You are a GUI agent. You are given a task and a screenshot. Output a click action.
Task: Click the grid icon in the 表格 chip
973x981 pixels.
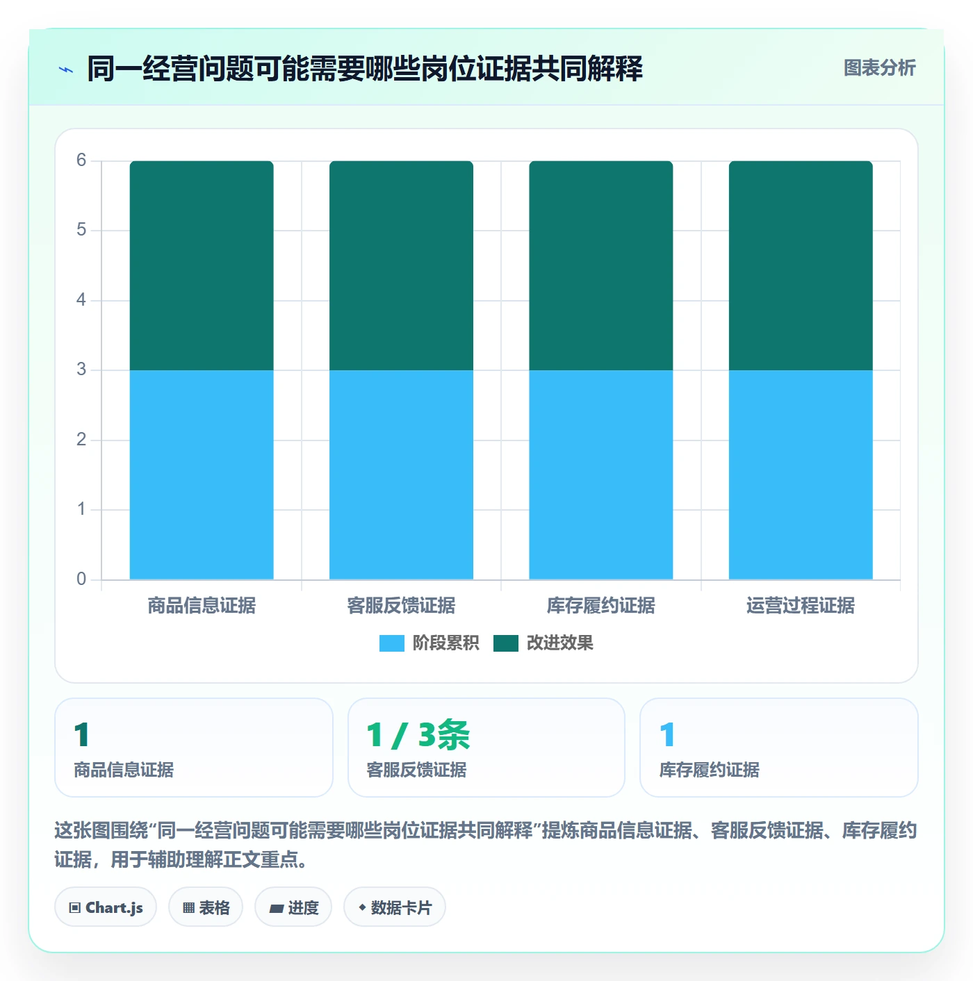188,908
